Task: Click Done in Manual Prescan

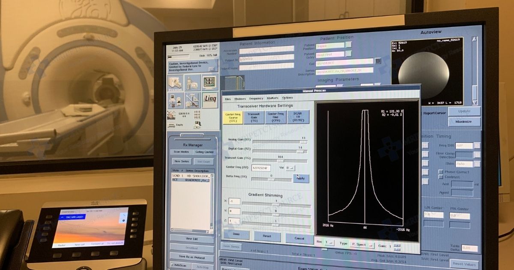Action: (x=236, y=234)
